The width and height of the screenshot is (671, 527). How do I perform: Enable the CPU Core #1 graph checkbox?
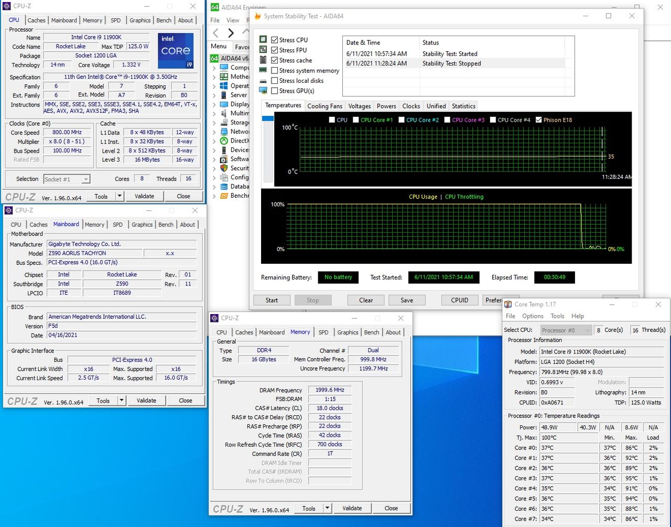356,120
